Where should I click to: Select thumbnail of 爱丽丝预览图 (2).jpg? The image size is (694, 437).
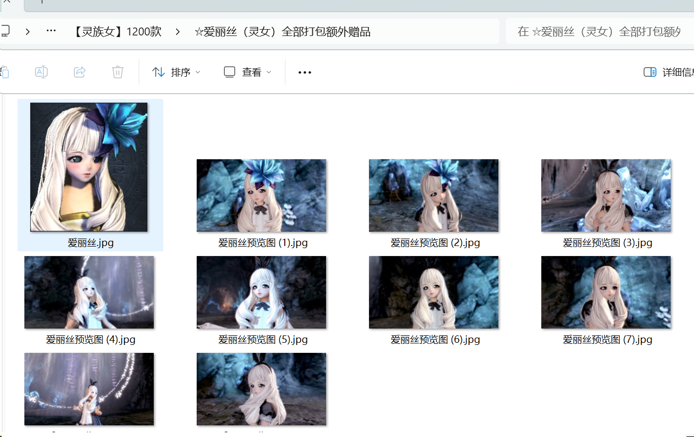(434, 195)
